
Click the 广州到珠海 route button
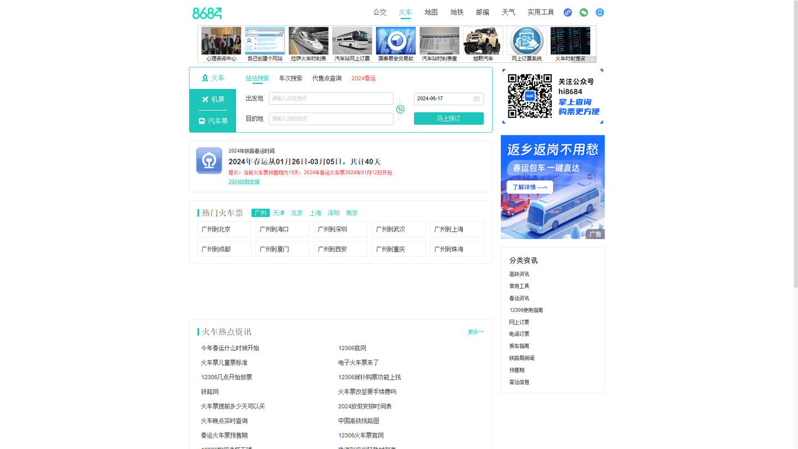pyautogui.click(x=457, y=249)
